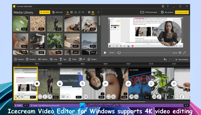Select the Crop tool
201x115 pixels.
click(53, 59)
